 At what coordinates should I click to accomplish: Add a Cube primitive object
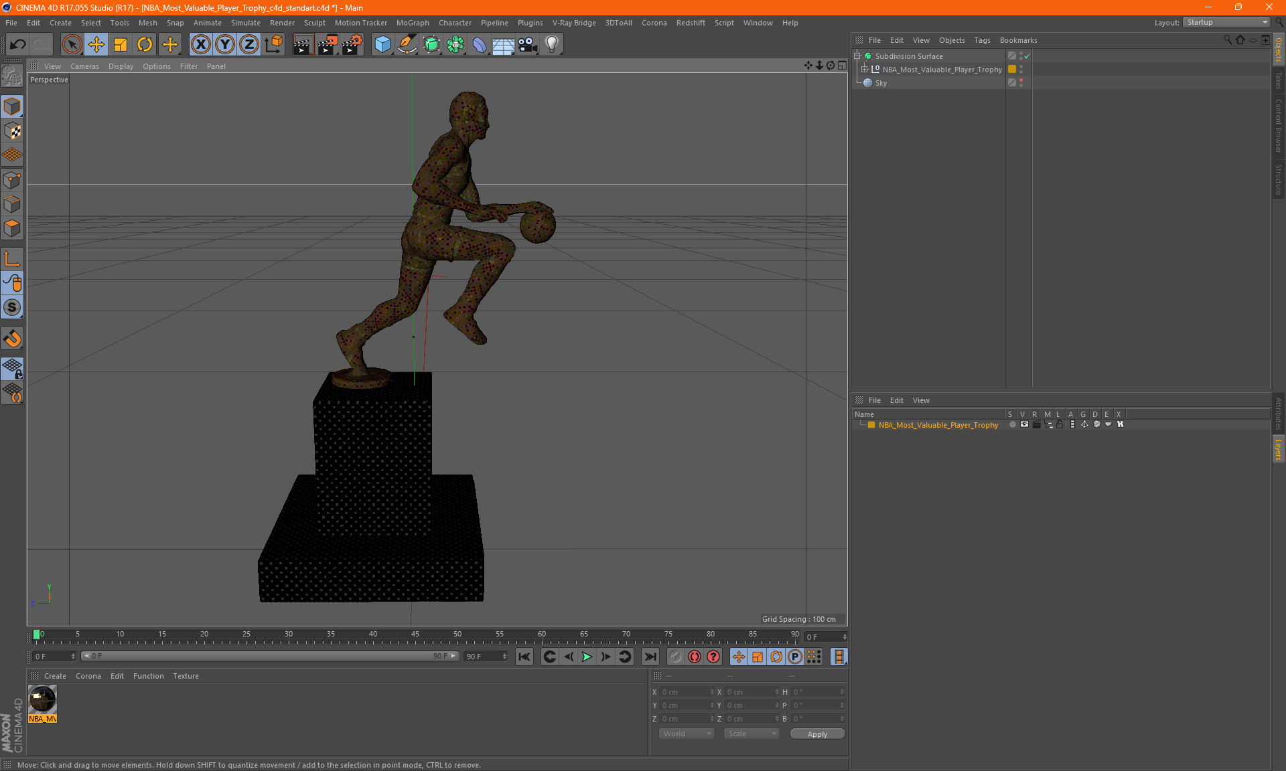point(382,44)
